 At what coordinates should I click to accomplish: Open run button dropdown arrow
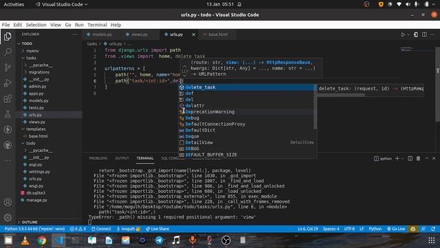(408, 34)
